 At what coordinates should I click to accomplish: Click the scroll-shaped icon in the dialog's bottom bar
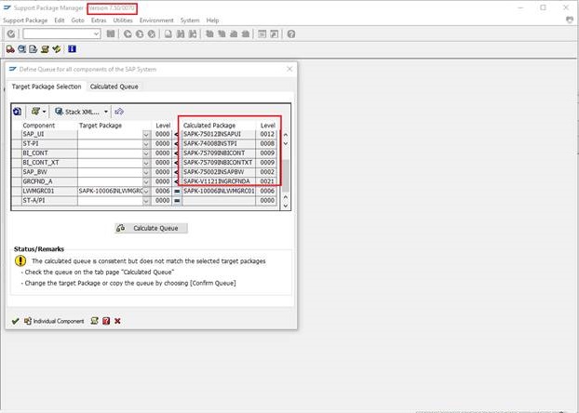[95, 321]
